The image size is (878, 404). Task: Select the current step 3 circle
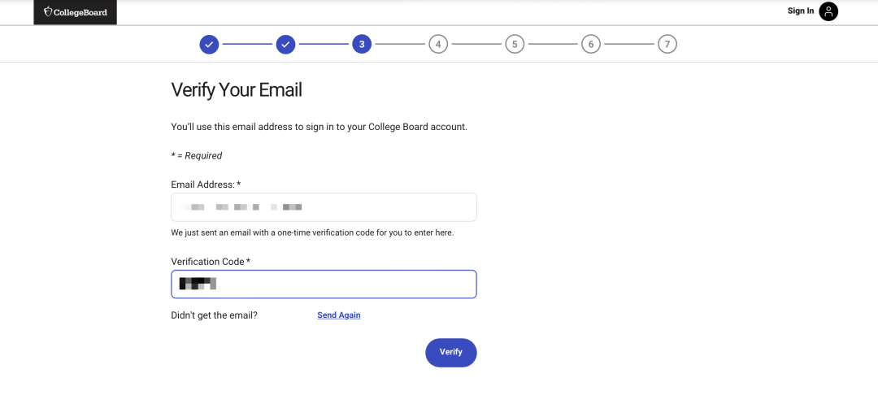[362, 44]
